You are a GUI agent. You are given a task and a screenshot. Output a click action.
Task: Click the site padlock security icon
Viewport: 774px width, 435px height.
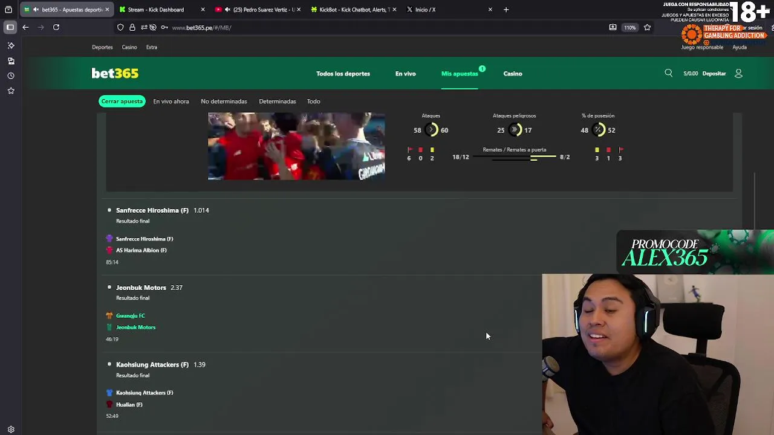132,27
